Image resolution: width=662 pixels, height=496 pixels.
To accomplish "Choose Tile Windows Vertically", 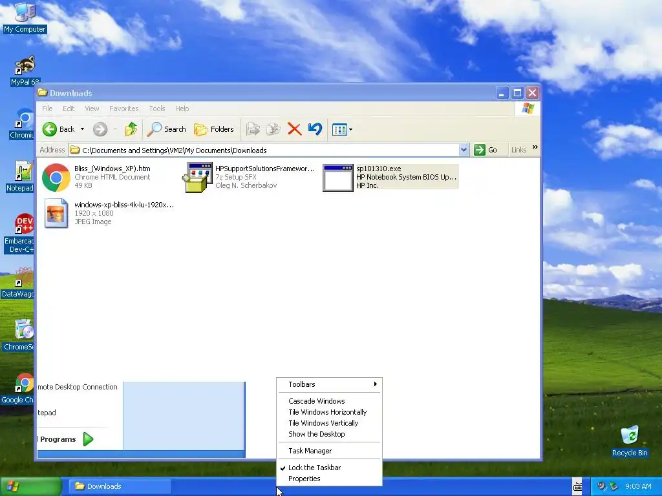I will point(330,423).
